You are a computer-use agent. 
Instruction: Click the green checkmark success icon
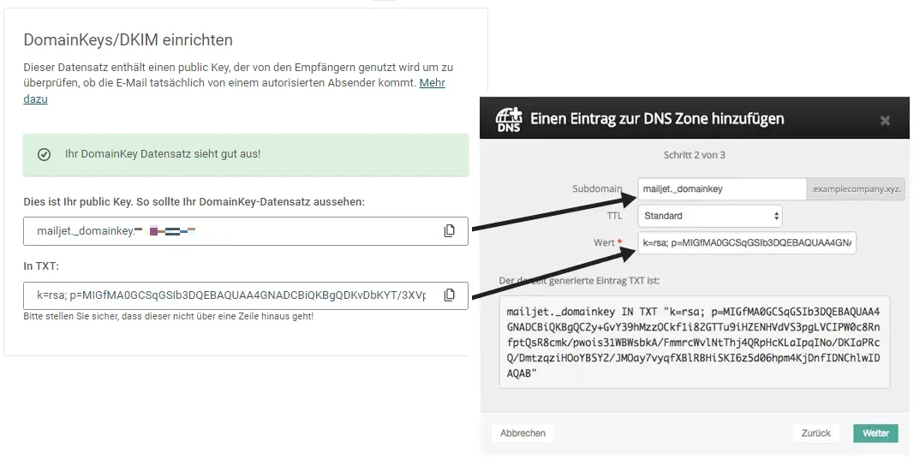click(x=44, y=154)
